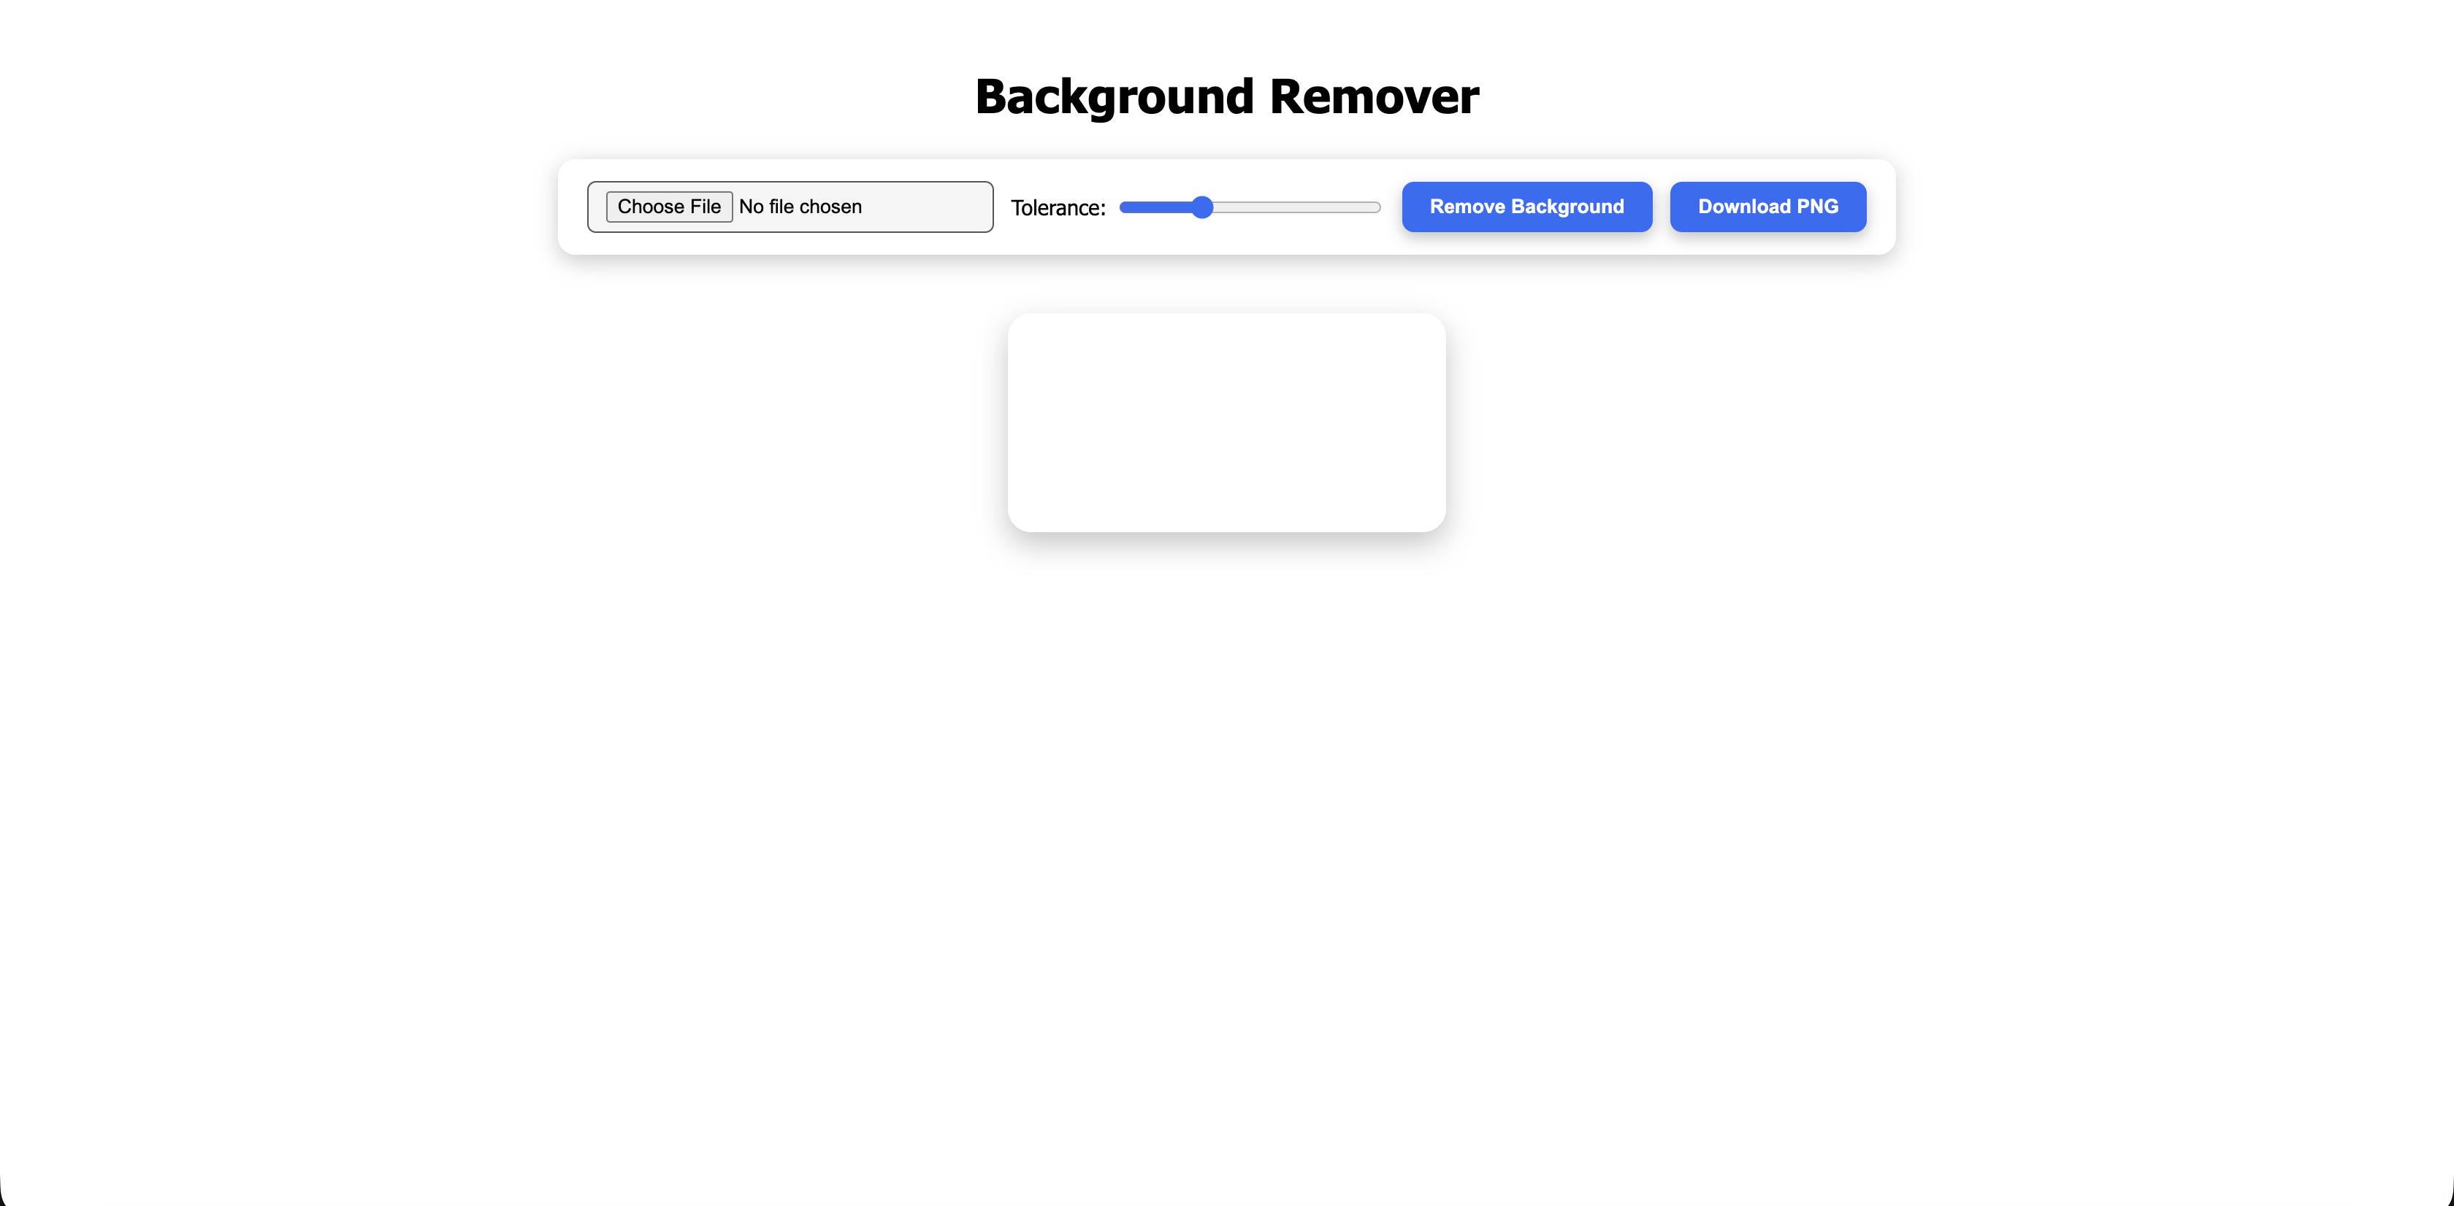This screenshot has height=1206, width=2454.
Task: Click the word 'PNG' on the download button
Action: click(1816, 207)
